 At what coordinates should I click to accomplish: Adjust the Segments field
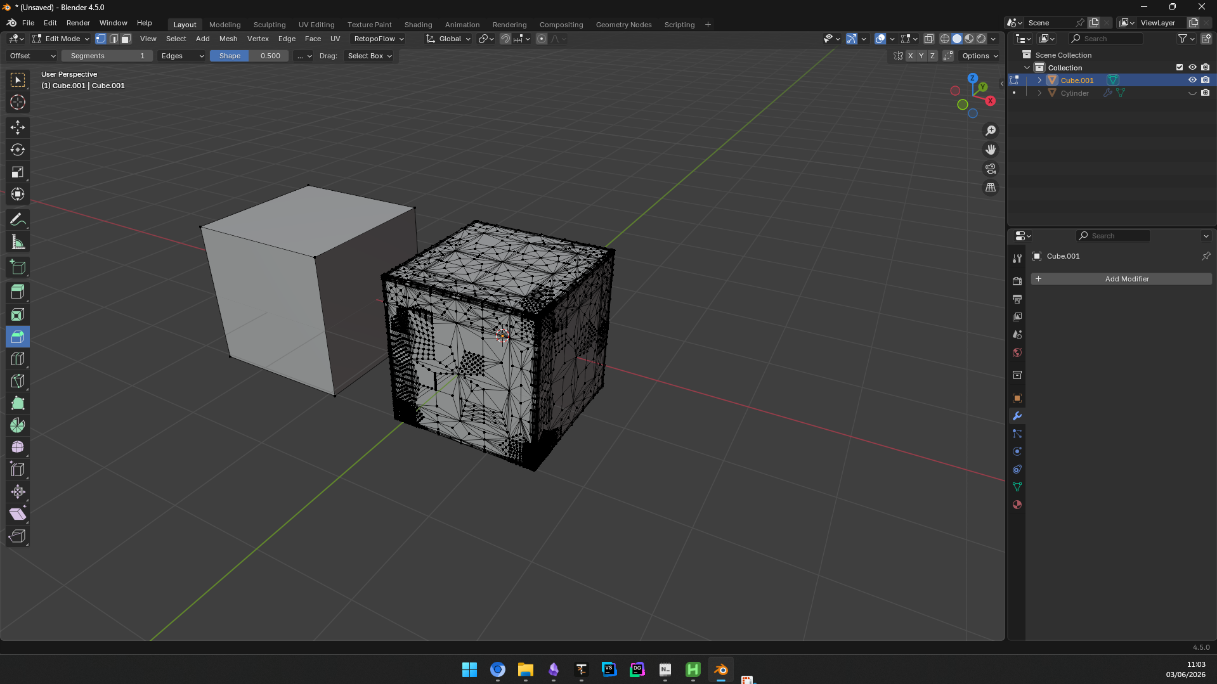coord(107,56)
